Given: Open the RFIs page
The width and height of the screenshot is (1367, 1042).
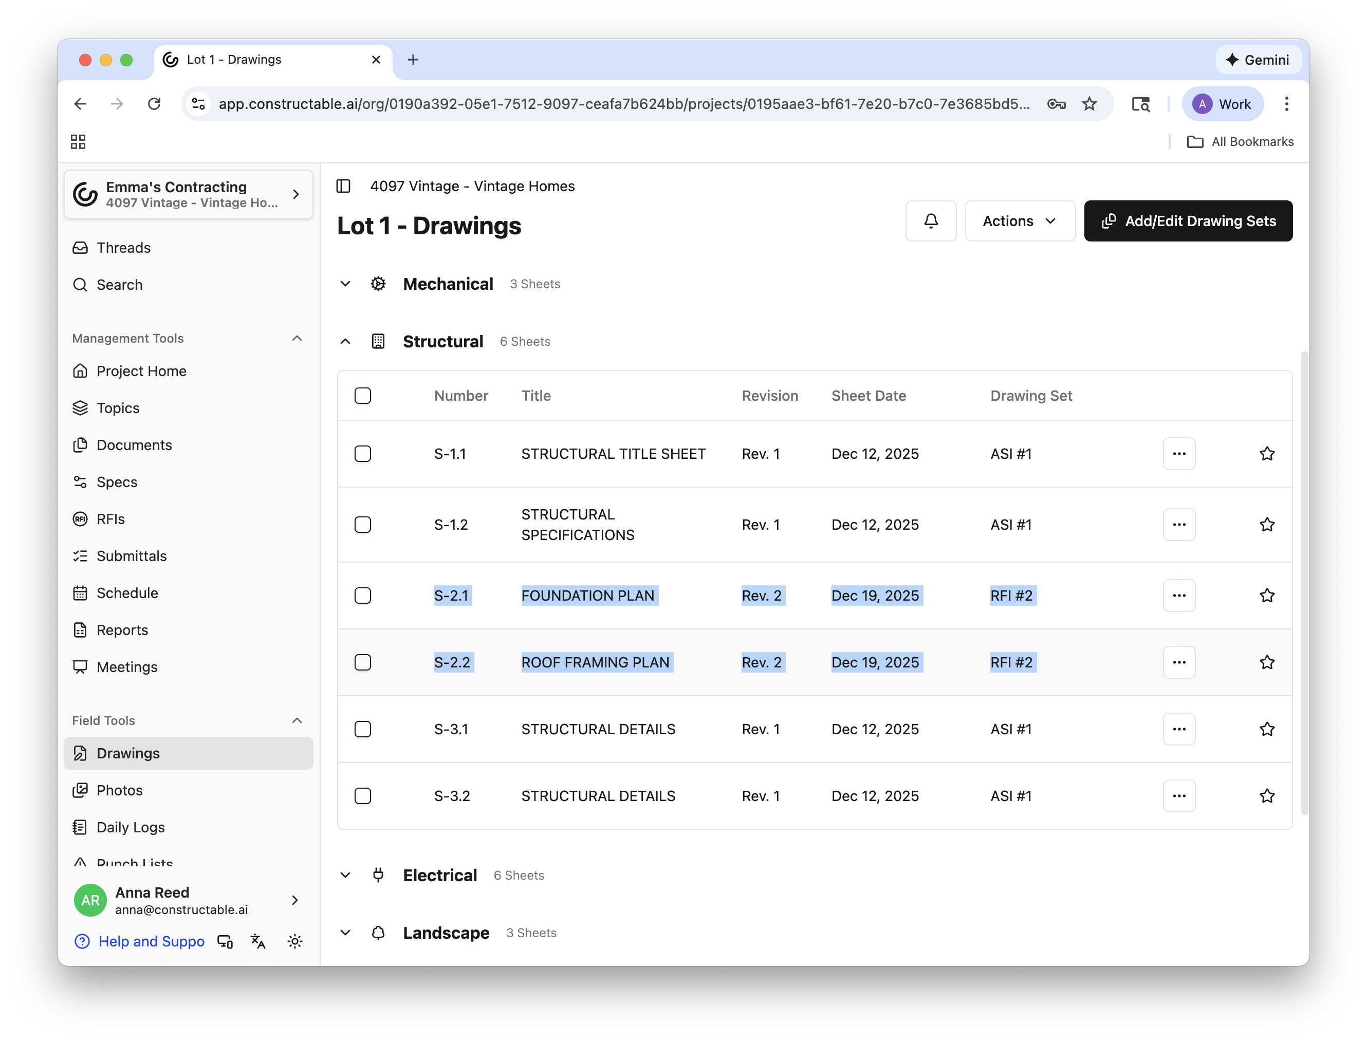Looking at the screenshot, I should pyautogui.click(x=189, y=519).
